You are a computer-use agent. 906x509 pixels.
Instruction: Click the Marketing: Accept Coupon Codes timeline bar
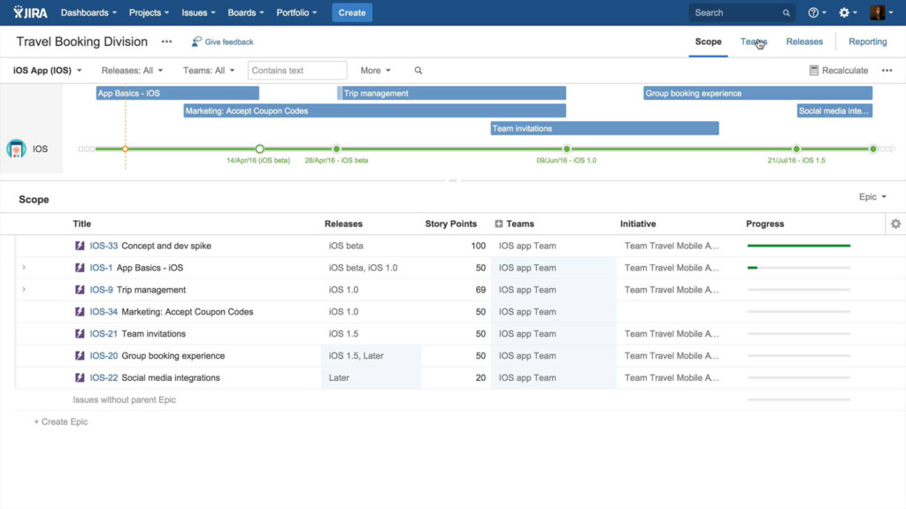[374, 110]
